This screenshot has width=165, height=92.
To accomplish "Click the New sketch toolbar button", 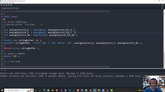I will [x=6, y=5].
